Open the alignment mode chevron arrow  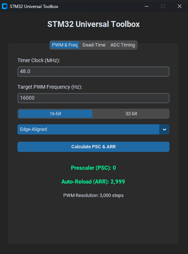pyautogui.click(x=164, y=129)
